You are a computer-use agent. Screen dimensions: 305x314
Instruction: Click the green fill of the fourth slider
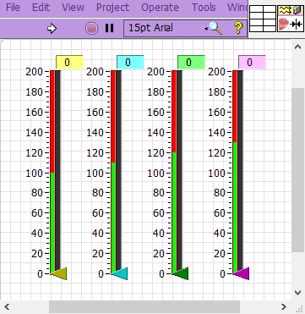pyautogui.click(x=235, y=207)
